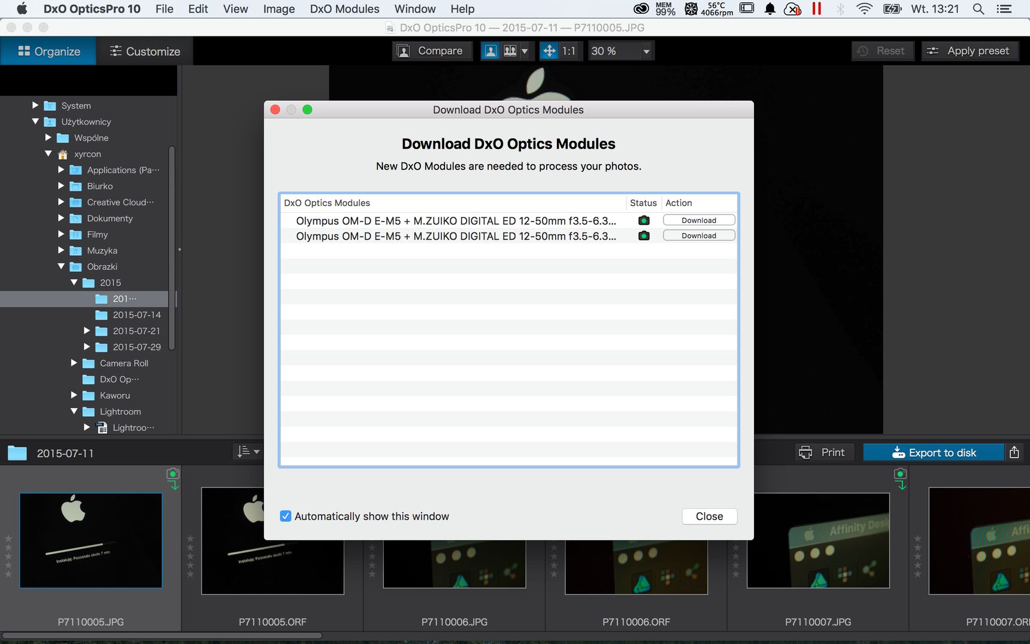Screen dimensions: 1030x644
Task: Click the green module download icon above P7110005.JPG
Action: point(173,478)
